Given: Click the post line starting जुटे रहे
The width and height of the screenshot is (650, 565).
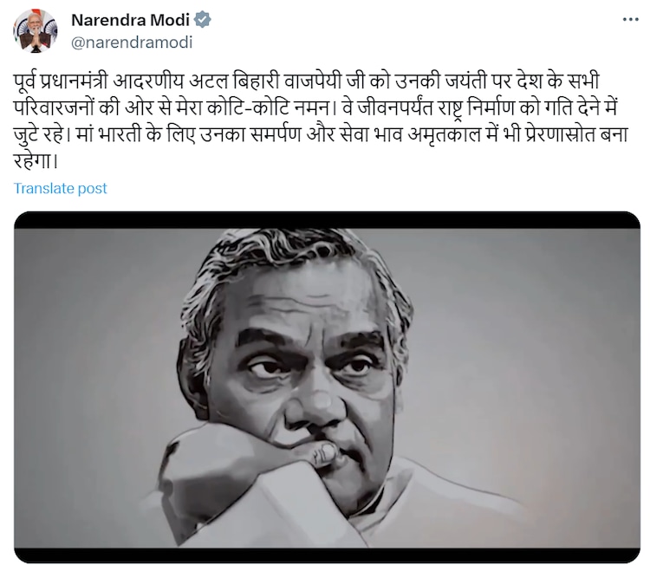Looking at the screenshot, I should pyautogui.click(x=321, y=134).
